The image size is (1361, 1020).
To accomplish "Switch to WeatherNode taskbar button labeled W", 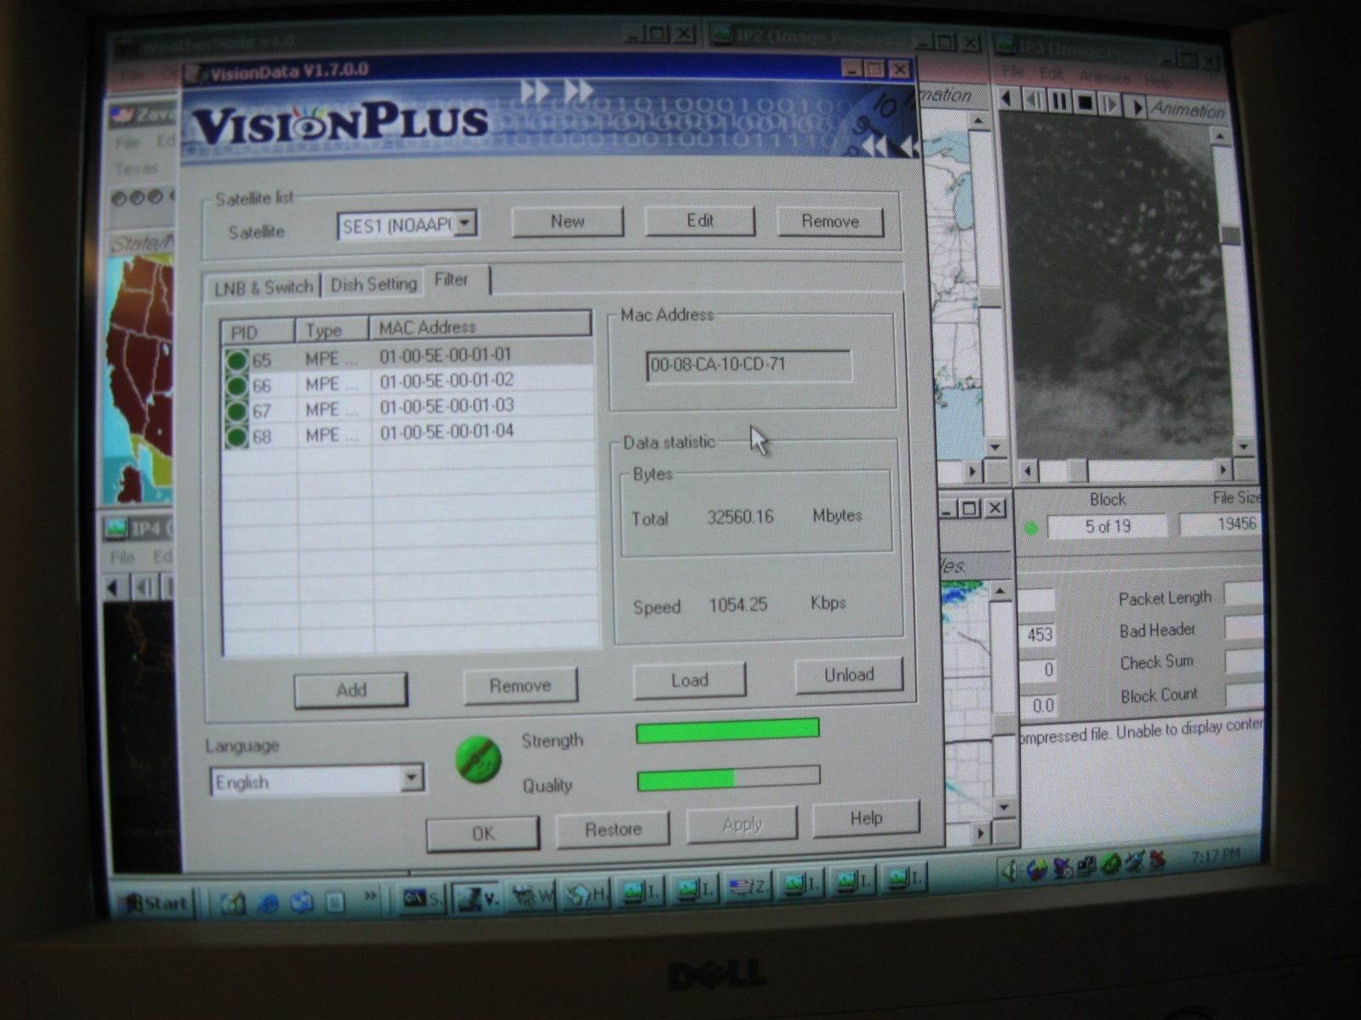I will pyautogui.click(x=534, y=895).
